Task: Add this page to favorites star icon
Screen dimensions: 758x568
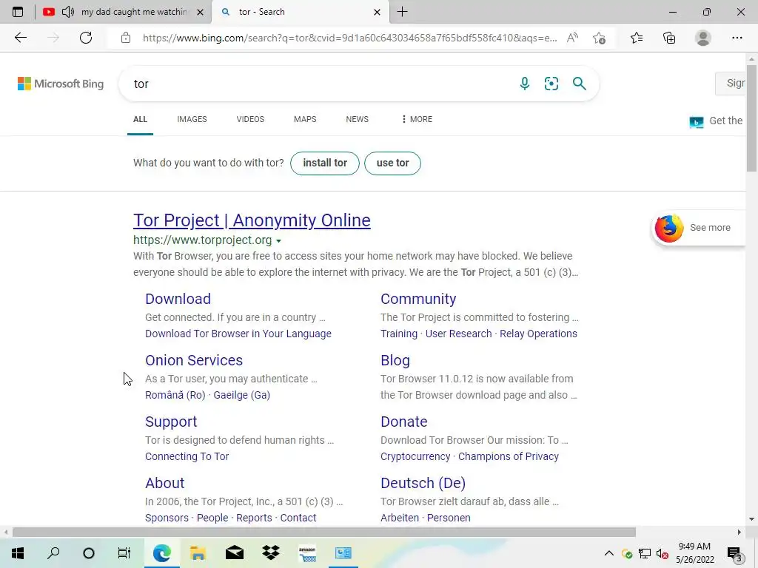Action: [x=599, y=38]
